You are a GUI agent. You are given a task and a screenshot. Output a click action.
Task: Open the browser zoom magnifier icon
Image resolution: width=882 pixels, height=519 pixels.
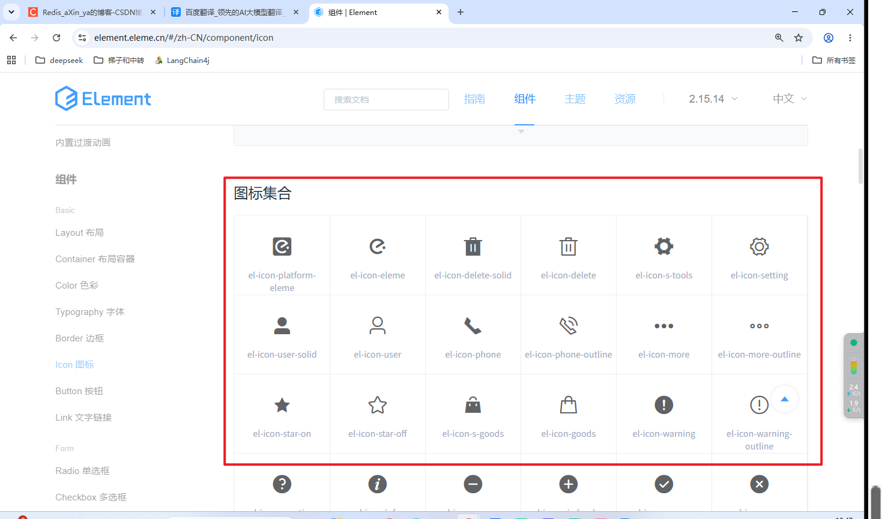pos(779,38)
